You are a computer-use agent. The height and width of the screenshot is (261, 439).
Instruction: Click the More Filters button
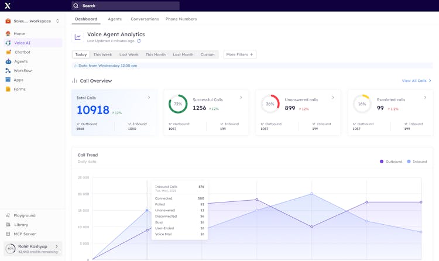tap(239, 54)
